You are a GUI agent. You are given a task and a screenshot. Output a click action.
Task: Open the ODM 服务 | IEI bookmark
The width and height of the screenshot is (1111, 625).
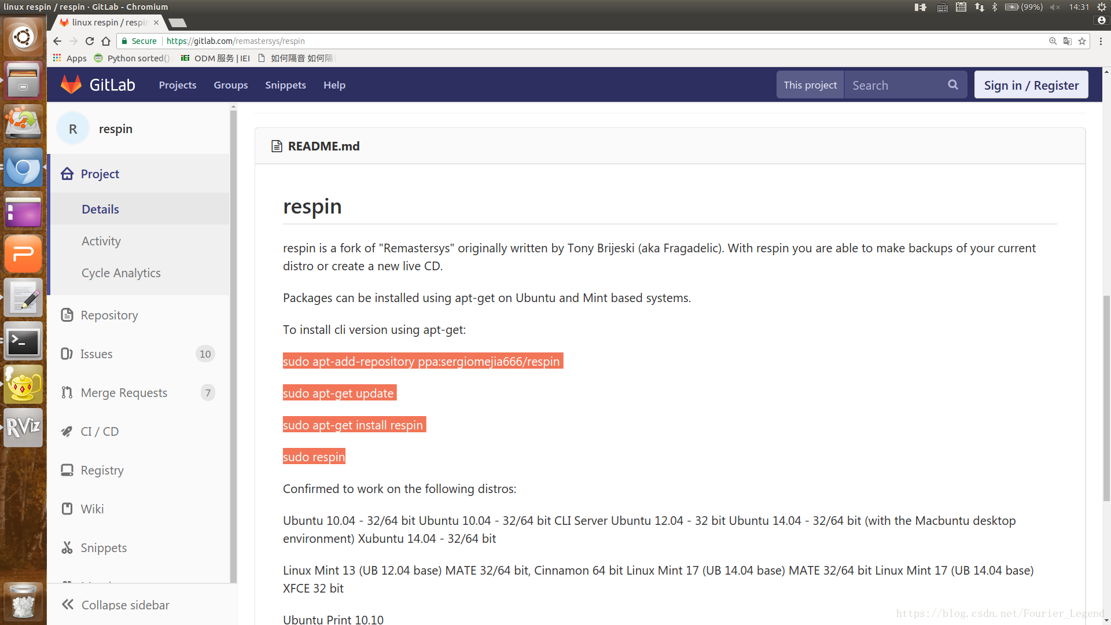pyautogui.click(x=215, y=58)
